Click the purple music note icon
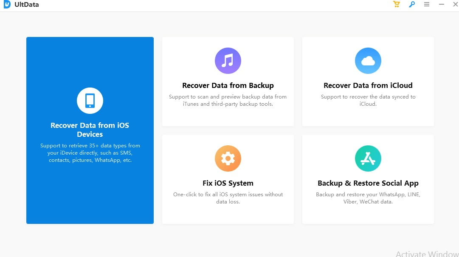 228,61
